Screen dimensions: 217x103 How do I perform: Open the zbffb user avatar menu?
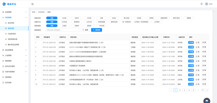[x=206, y=4]
